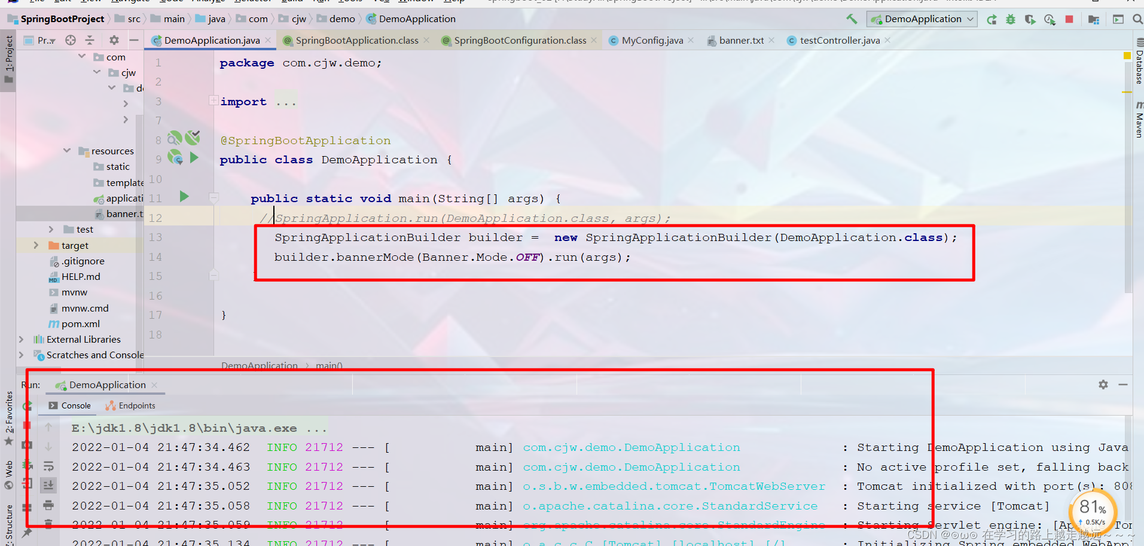Hide the Project panel with minus icon
The width and height of the screenshot is (1144, 546).
(134, 40)
